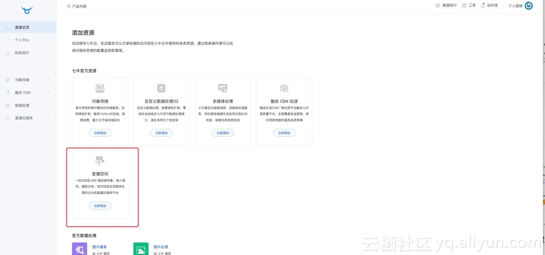
Task: Click the 产品列表 grid icon
Action: coord(69,6)
